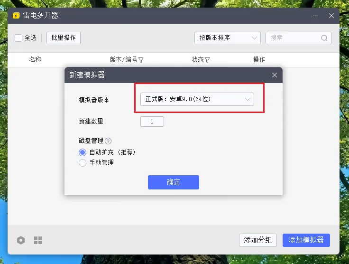Click the blue confirm button

[x=174, y=182]
